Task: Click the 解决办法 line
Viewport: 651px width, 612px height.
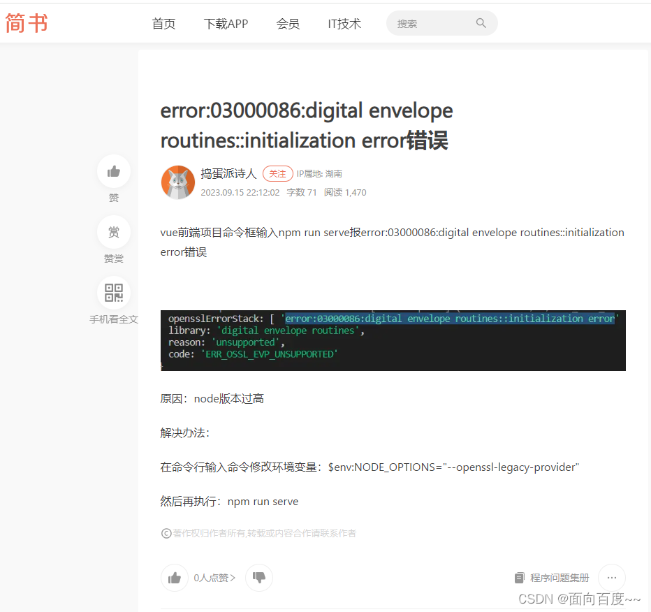Action: (185, 433)
